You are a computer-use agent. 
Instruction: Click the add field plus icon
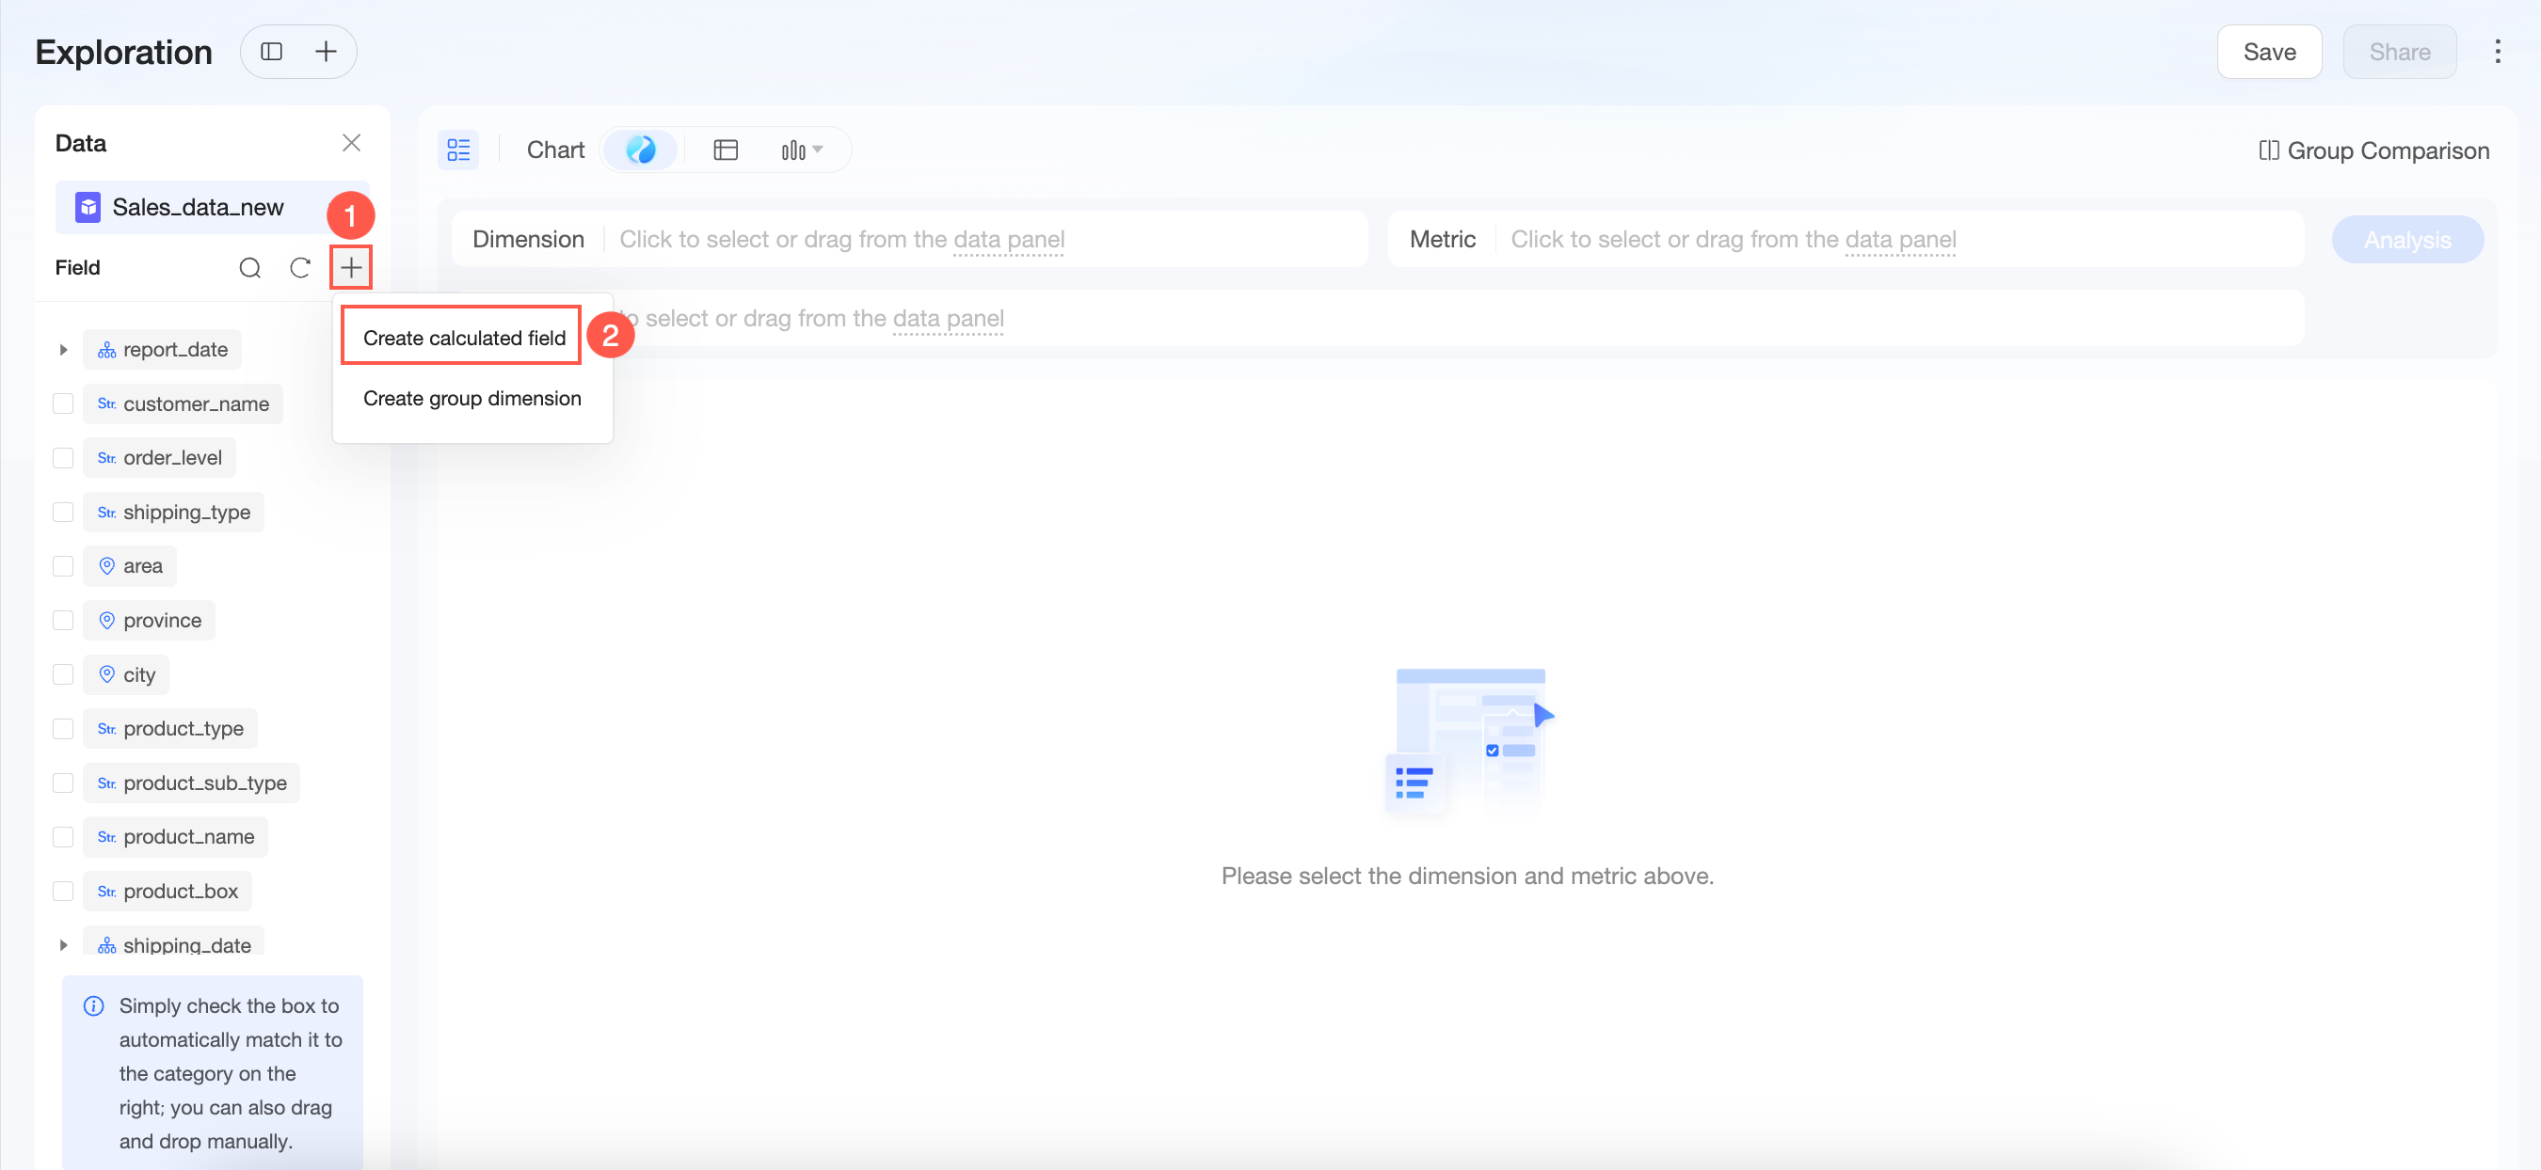click(x=351, y=267)
